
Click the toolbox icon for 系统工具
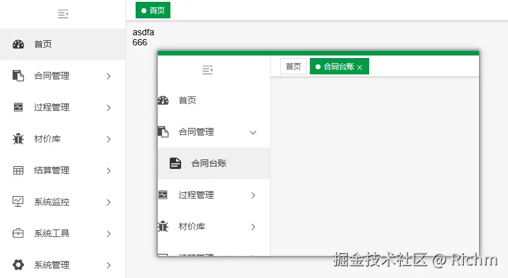coord(18,233)
